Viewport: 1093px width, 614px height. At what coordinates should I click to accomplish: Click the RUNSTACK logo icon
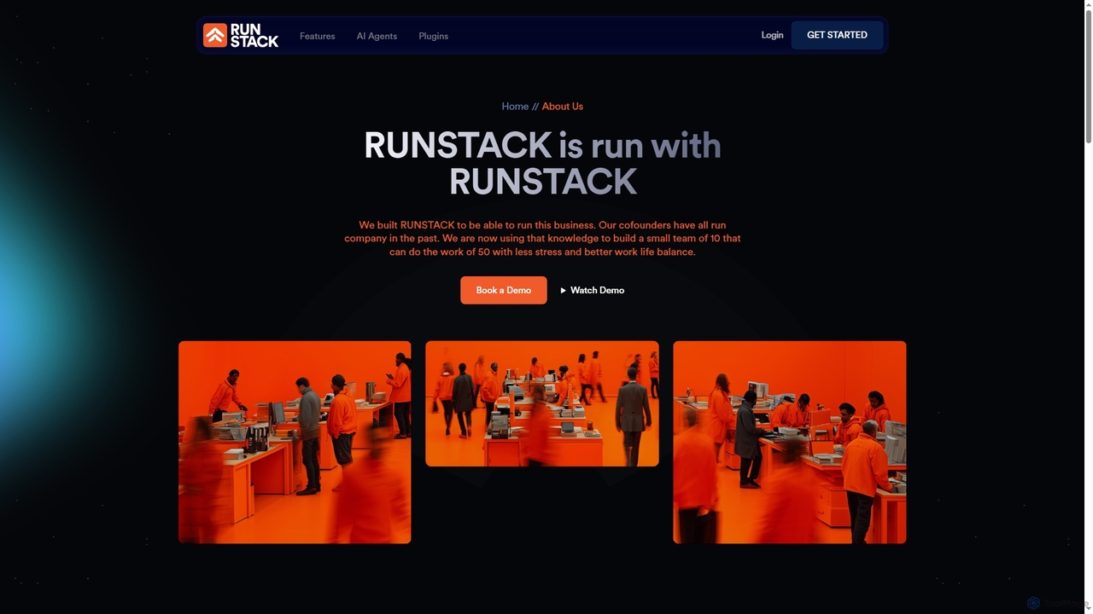pyautogui.click(x=215, y=35)
